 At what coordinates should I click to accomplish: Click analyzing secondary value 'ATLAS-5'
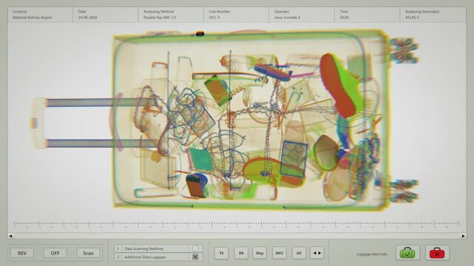(412, 18)
